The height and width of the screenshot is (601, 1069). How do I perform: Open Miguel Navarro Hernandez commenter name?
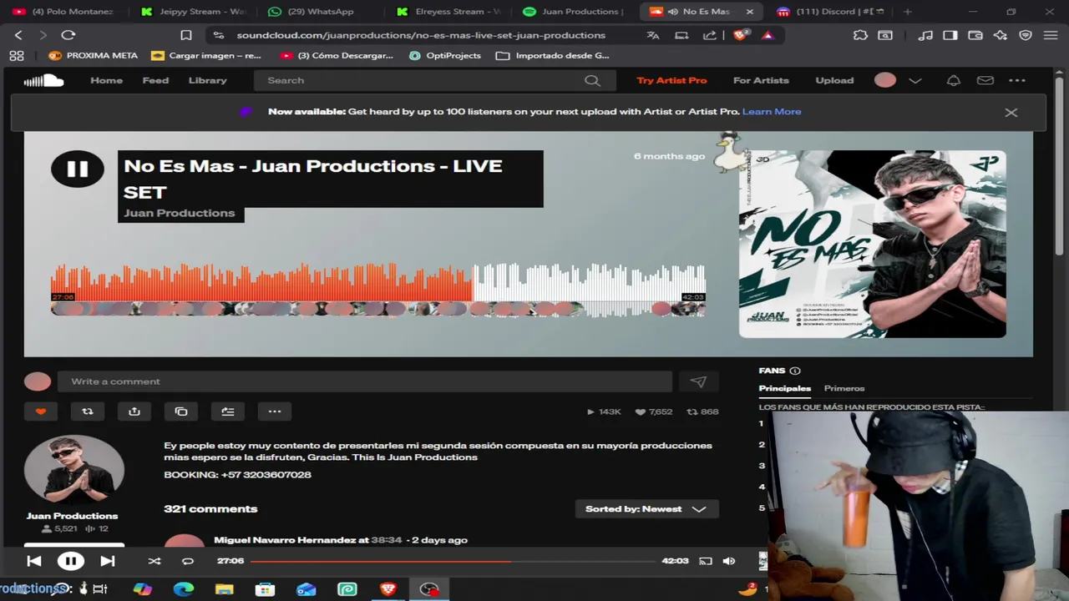coord(285,540)
